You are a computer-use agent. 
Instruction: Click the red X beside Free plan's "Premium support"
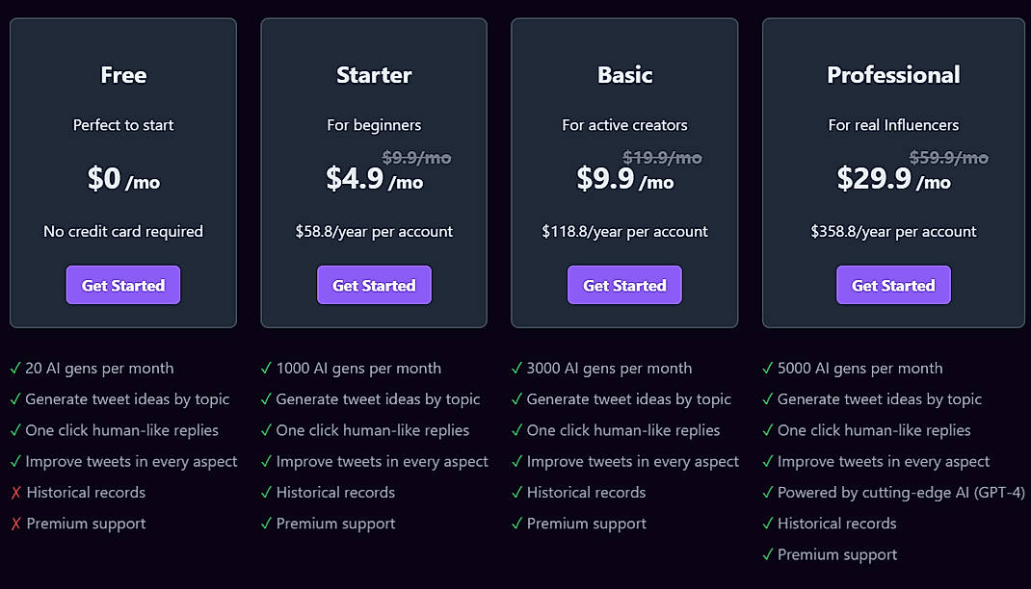pos(16,523)
